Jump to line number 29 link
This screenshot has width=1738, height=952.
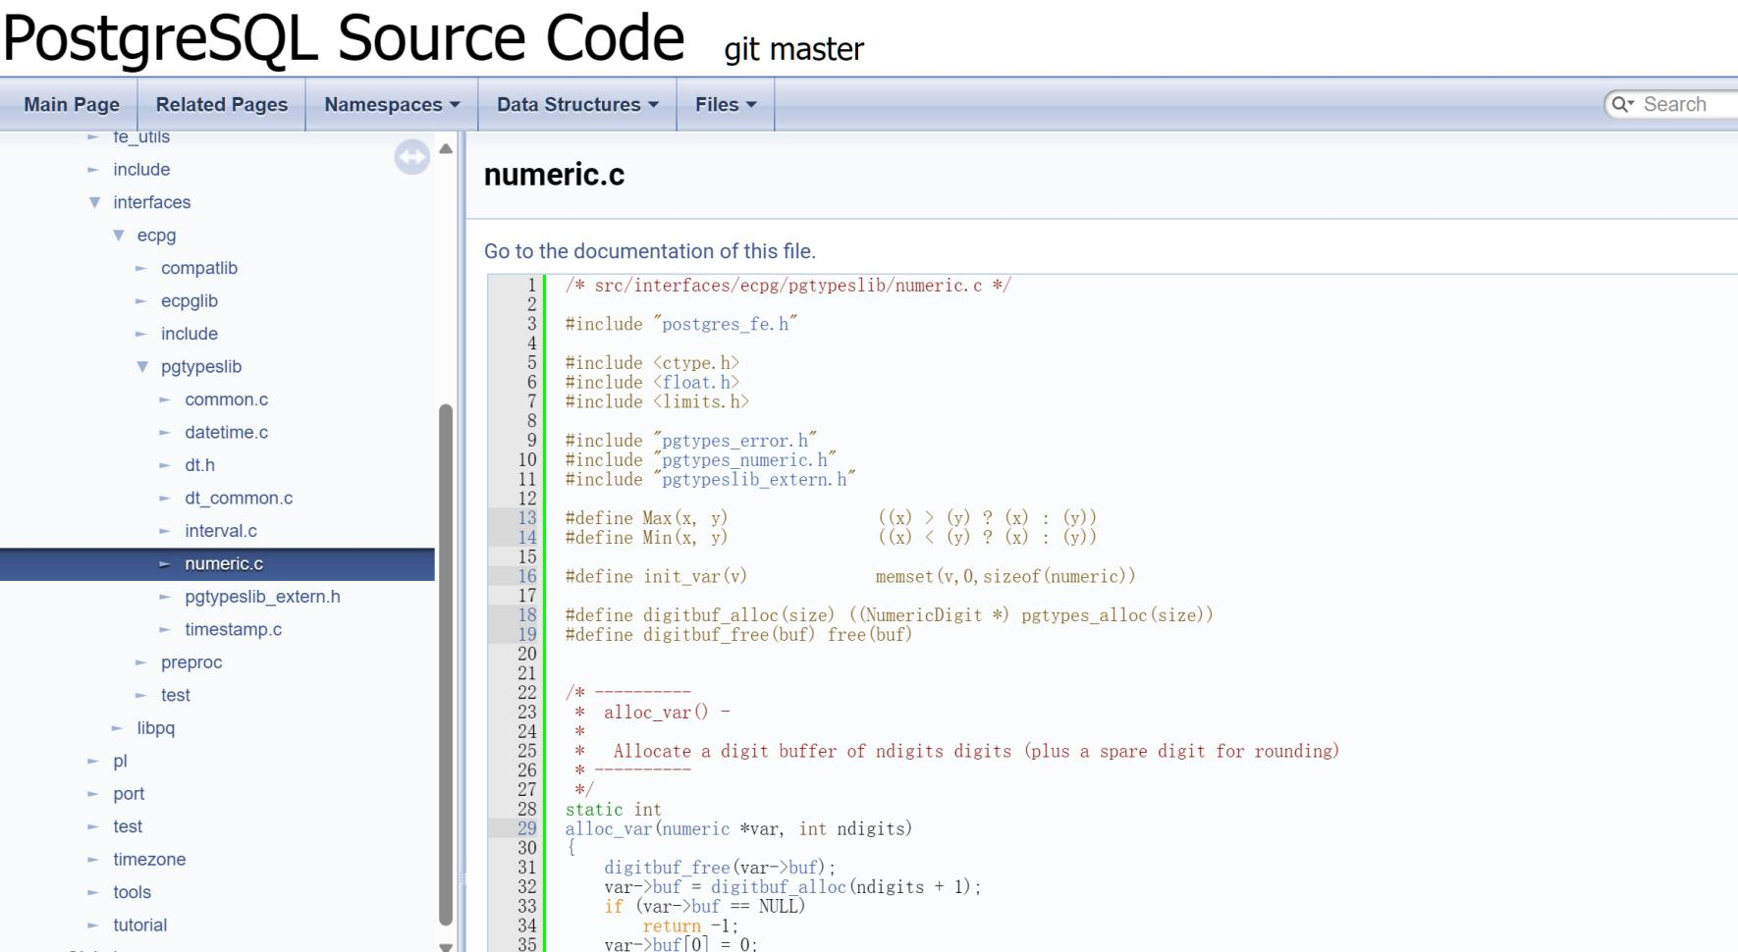527,829
